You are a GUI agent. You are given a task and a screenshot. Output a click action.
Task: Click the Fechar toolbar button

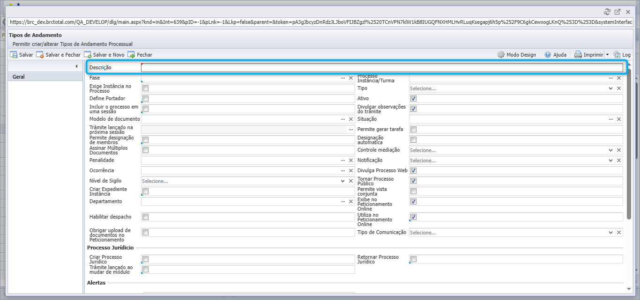(140, 55)
